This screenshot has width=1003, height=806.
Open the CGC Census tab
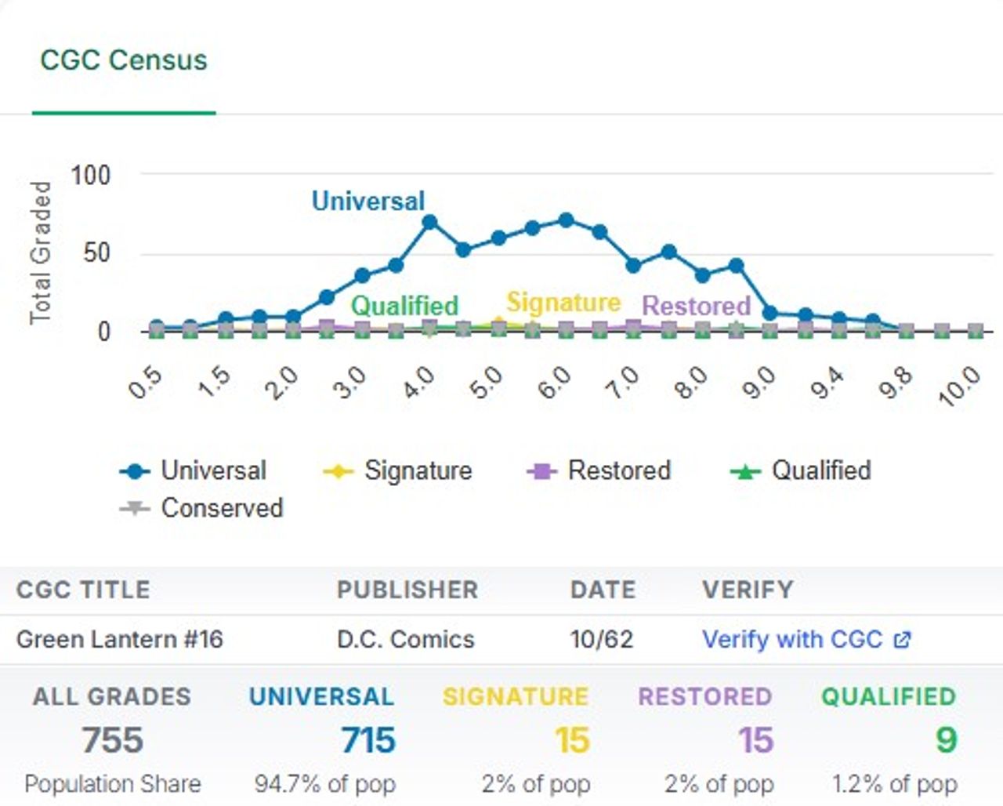point(124,60)
